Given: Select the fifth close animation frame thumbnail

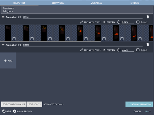Looking at the screenshot, I should (80, 33).
